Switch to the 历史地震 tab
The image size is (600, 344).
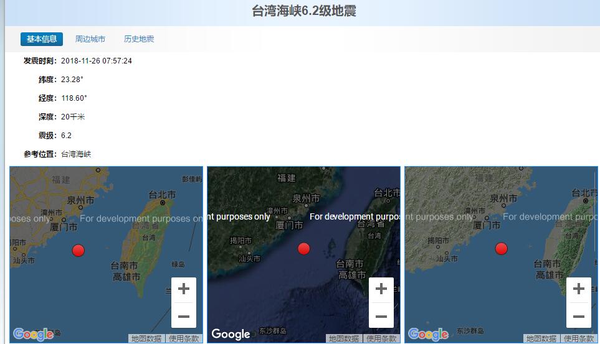[x=139, y=39]
